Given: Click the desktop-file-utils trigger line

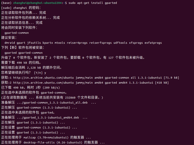Looking at the screenshot, I should [53, 142].
